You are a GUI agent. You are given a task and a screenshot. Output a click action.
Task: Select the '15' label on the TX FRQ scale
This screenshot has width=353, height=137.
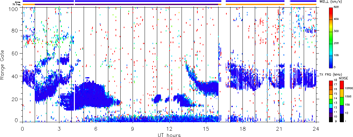[335, 94]
